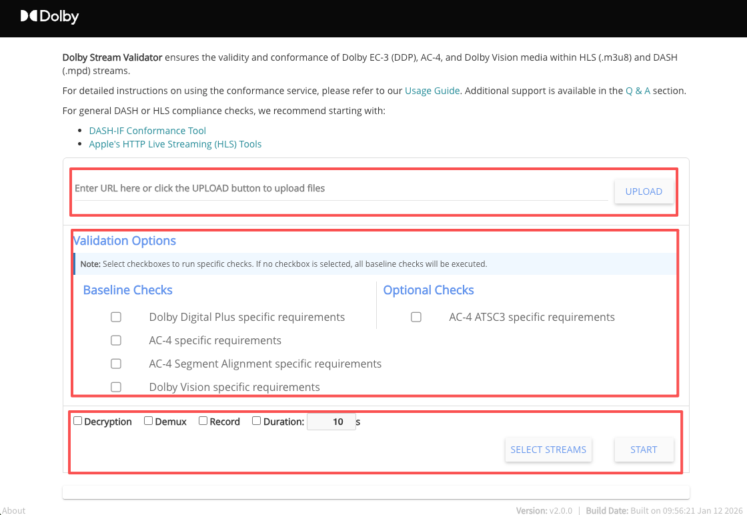Screen dimensions: 747x515
Task: Click the Duration seconds value field
Action: pos(331,422)
